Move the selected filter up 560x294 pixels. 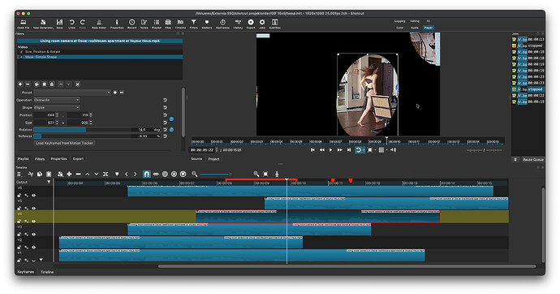tap(61, 84)
